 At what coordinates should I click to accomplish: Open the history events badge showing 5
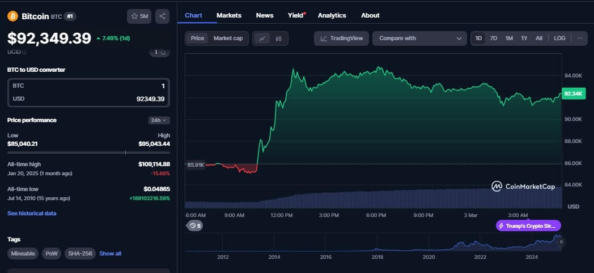coord(195,226)
